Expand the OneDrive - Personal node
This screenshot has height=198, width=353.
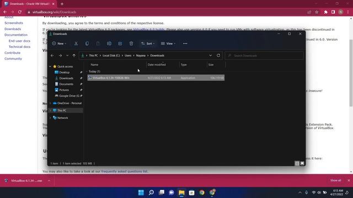click(50, 103)
